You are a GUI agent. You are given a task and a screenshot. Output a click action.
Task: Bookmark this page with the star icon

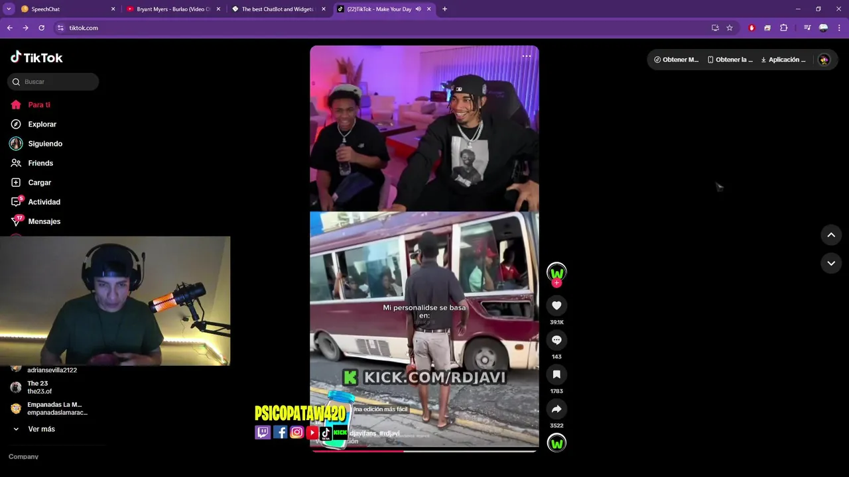[x=730, y=28]
